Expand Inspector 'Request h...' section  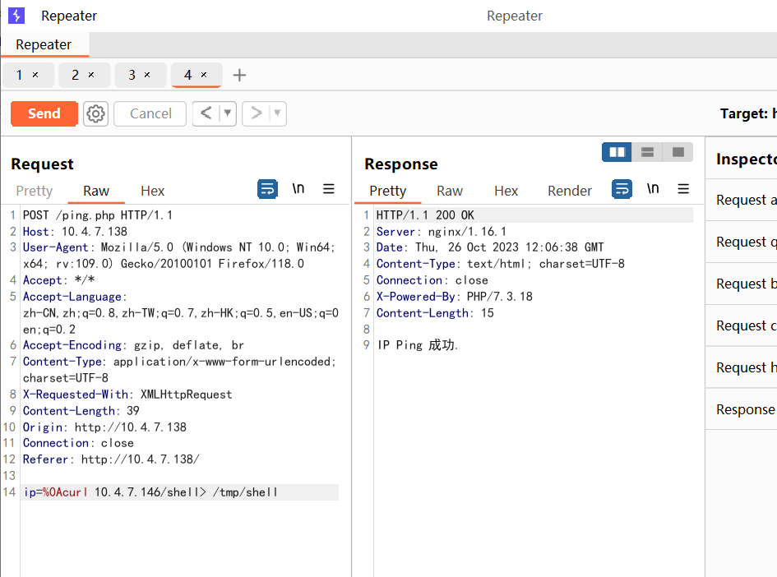742,367
